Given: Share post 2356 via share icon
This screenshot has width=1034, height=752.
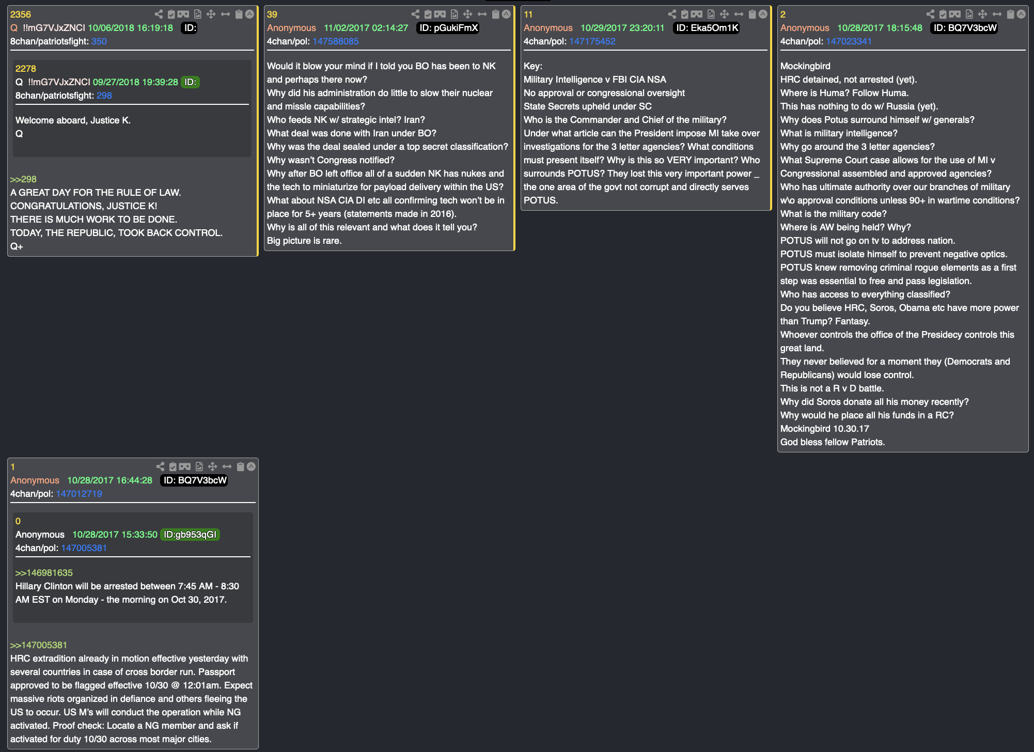Looking at the screenshot, I should click(159, 14).
